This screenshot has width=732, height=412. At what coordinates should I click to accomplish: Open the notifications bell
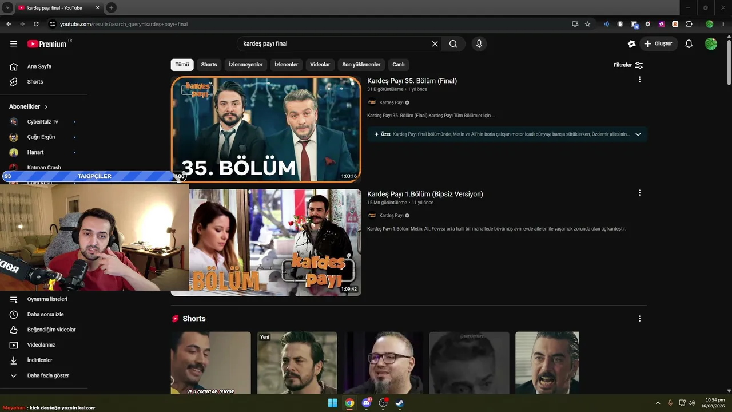click(689, 44)
